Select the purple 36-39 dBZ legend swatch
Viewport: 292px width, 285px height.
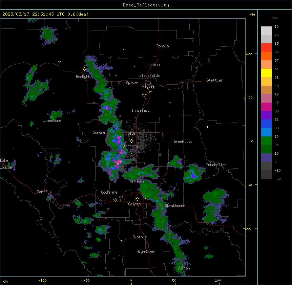[266, 115]
